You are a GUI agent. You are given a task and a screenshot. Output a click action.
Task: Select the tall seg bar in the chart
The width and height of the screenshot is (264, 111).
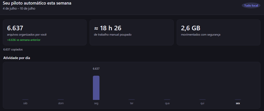(x=96, y=88)
